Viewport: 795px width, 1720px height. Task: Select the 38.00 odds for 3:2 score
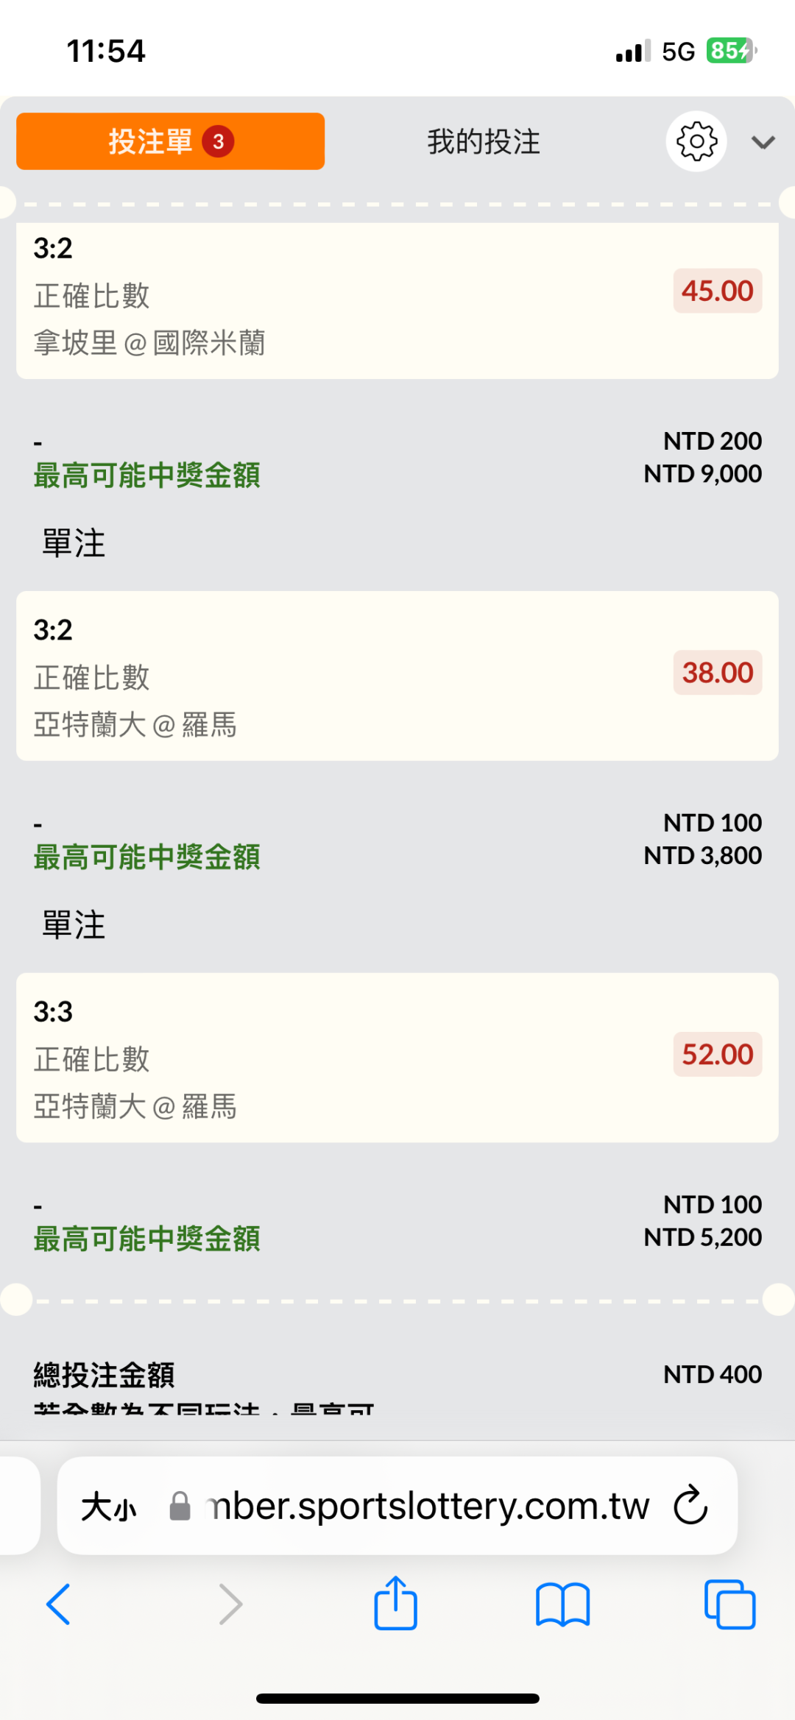point(718,673)
